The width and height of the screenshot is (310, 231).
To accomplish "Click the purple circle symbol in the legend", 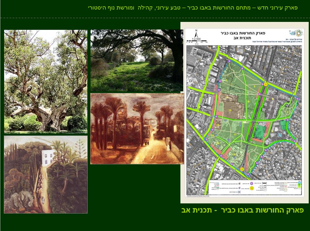I will [x=251, y=183].
